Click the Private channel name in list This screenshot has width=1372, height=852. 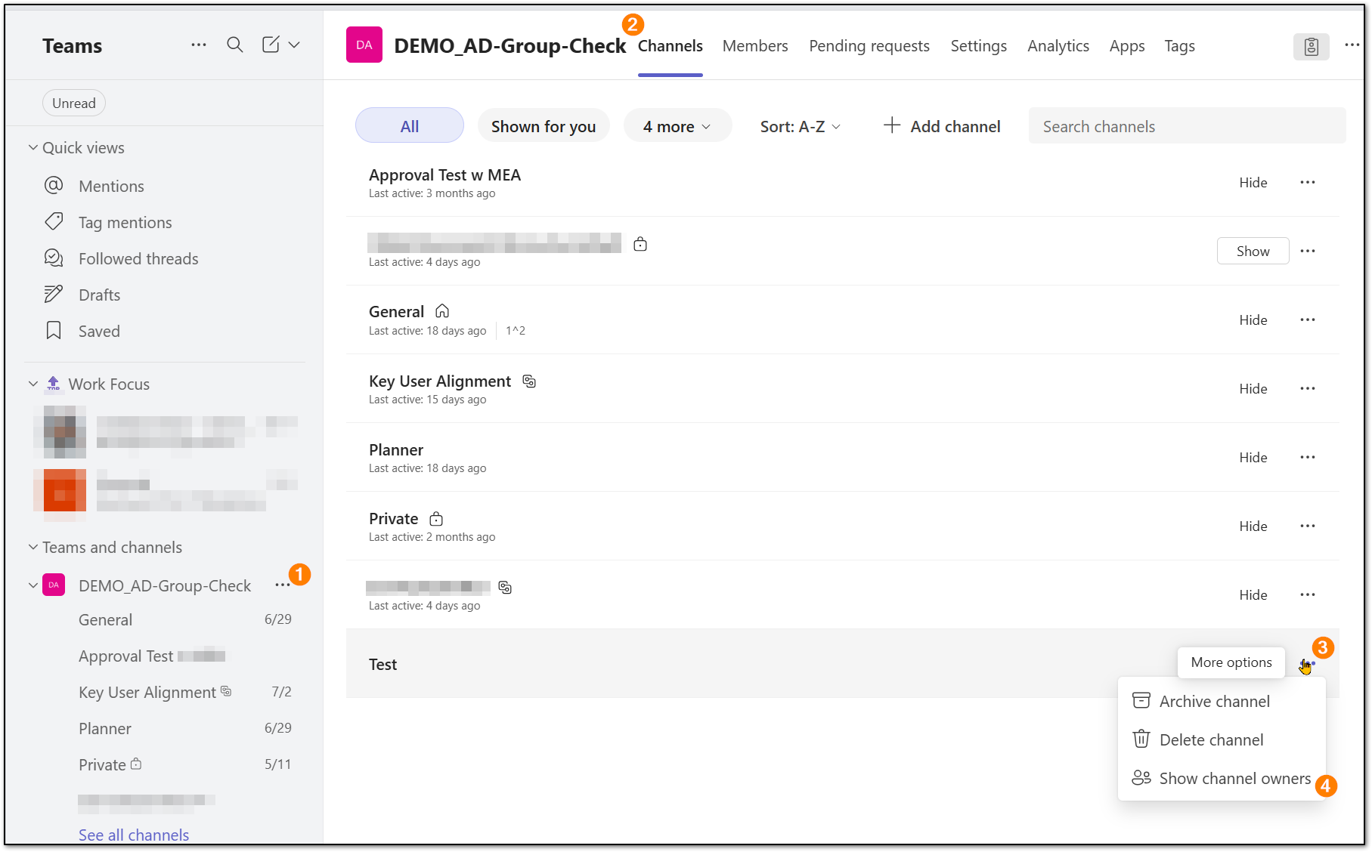click(x=393, y=518)
